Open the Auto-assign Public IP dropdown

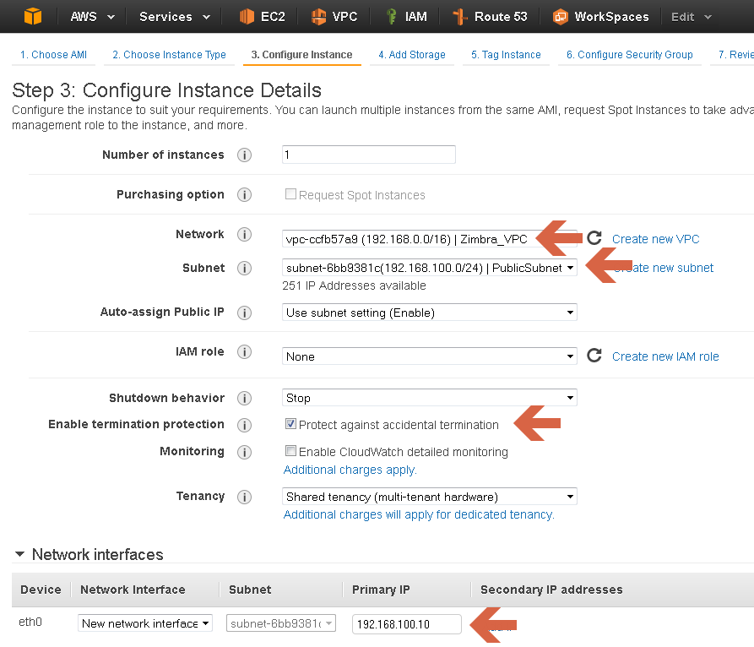click(x=430, y=313)
